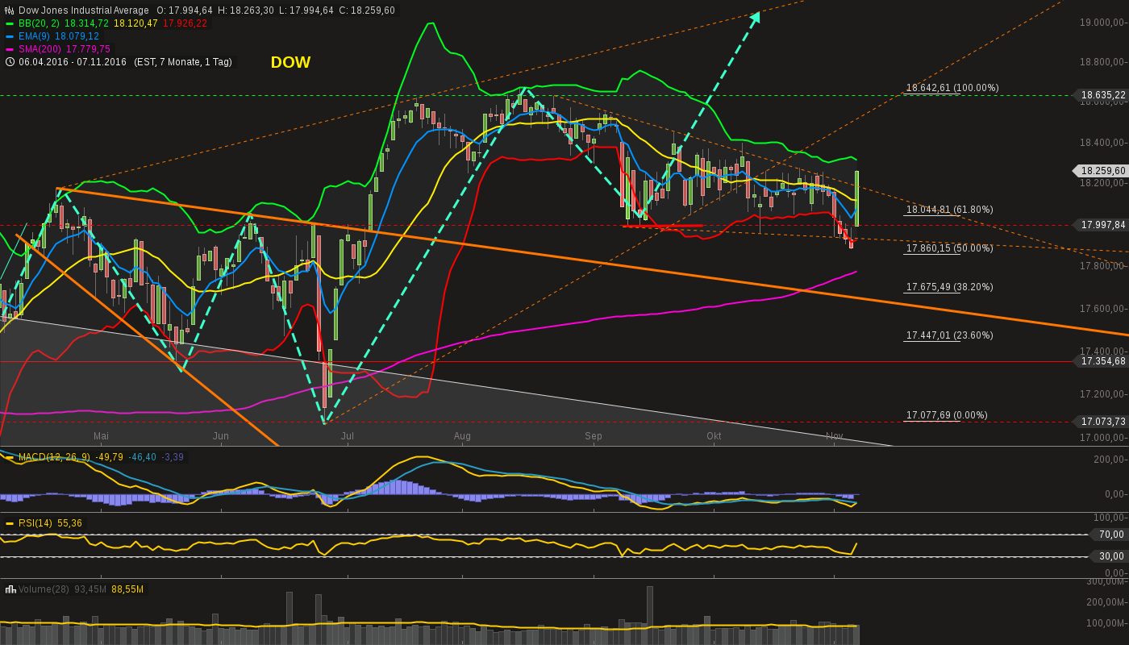The height and width of the screenshot is (645, 1129).
Task: Click the 17.600,00 price axis label
Action: pos(1103,309)
